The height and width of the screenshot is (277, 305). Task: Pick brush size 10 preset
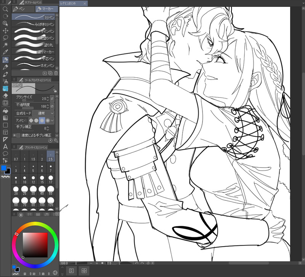coord(24,180)
